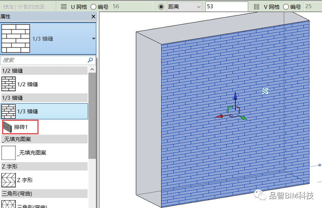Open the 距离 layout dropdown

[184, 7]
